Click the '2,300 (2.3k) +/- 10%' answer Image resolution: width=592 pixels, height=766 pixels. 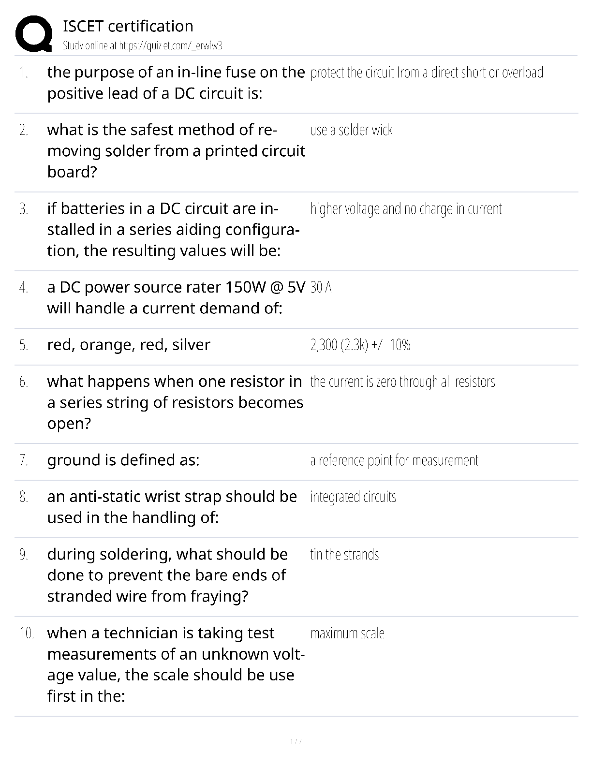pos(360,345)
